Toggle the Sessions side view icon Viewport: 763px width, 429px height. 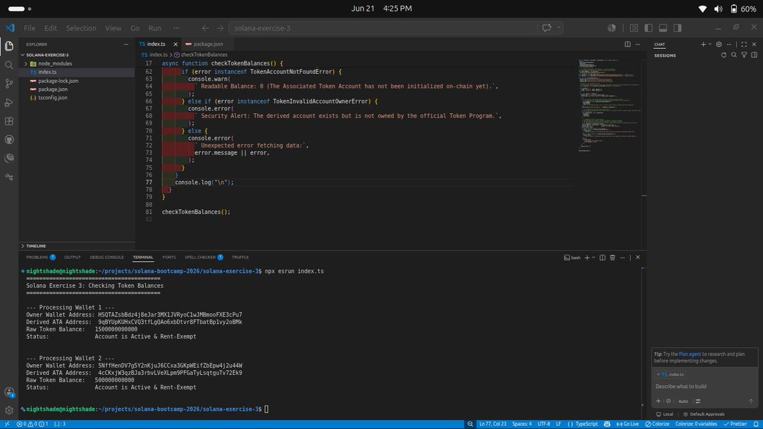pyautogui.click(x=753, y=55)
